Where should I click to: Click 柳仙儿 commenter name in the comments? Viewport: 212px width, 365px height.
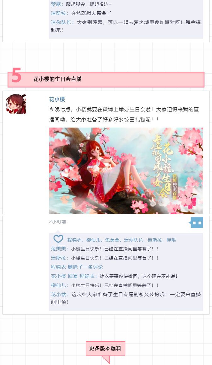point(59,285)
